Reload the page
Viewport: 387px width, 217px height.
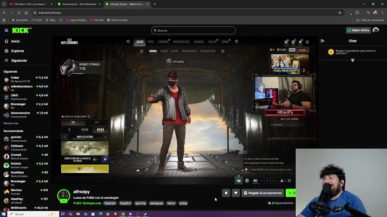(19, 13)
